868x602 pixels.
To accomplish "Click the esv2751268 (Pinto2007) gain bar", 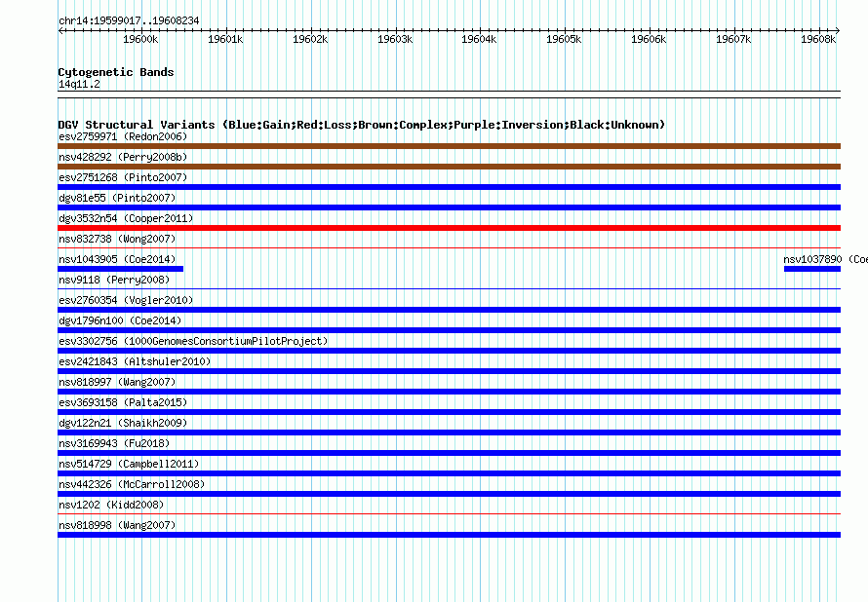I will tap(449, 187).
